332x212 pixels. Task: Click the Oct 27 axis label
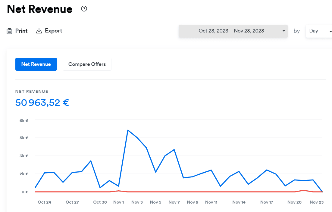[72, 202]
